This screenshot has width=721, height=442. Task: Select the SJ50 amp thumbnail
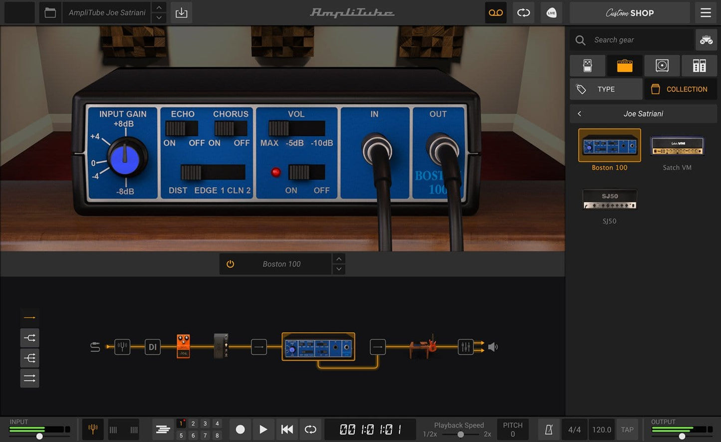(609, 199)
